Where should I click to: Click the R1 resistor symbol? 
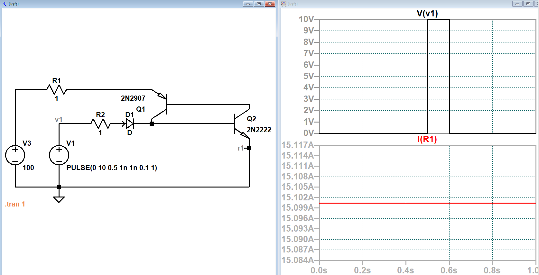pyautogui.click(x=57, y=90)
